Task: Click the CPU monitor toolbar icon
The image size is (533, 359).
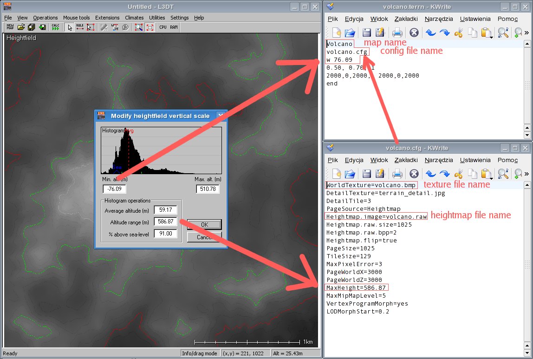Action: [x=163, y=27]
